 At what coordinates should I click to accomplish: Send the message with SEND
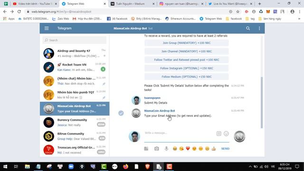(225, 149)
